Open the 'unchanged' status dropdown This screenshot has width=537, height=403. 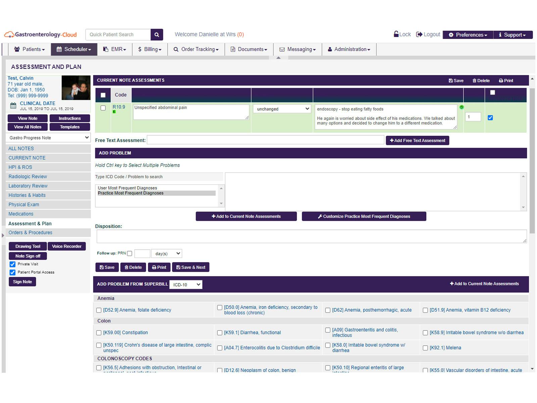click(282, 109)
